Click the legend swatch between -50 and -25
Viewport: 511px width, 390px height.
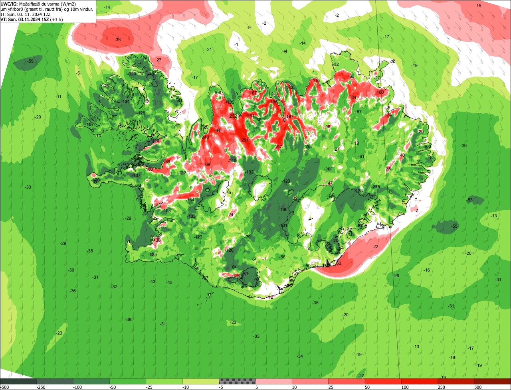pyautogui.click(x=128, y=381)
